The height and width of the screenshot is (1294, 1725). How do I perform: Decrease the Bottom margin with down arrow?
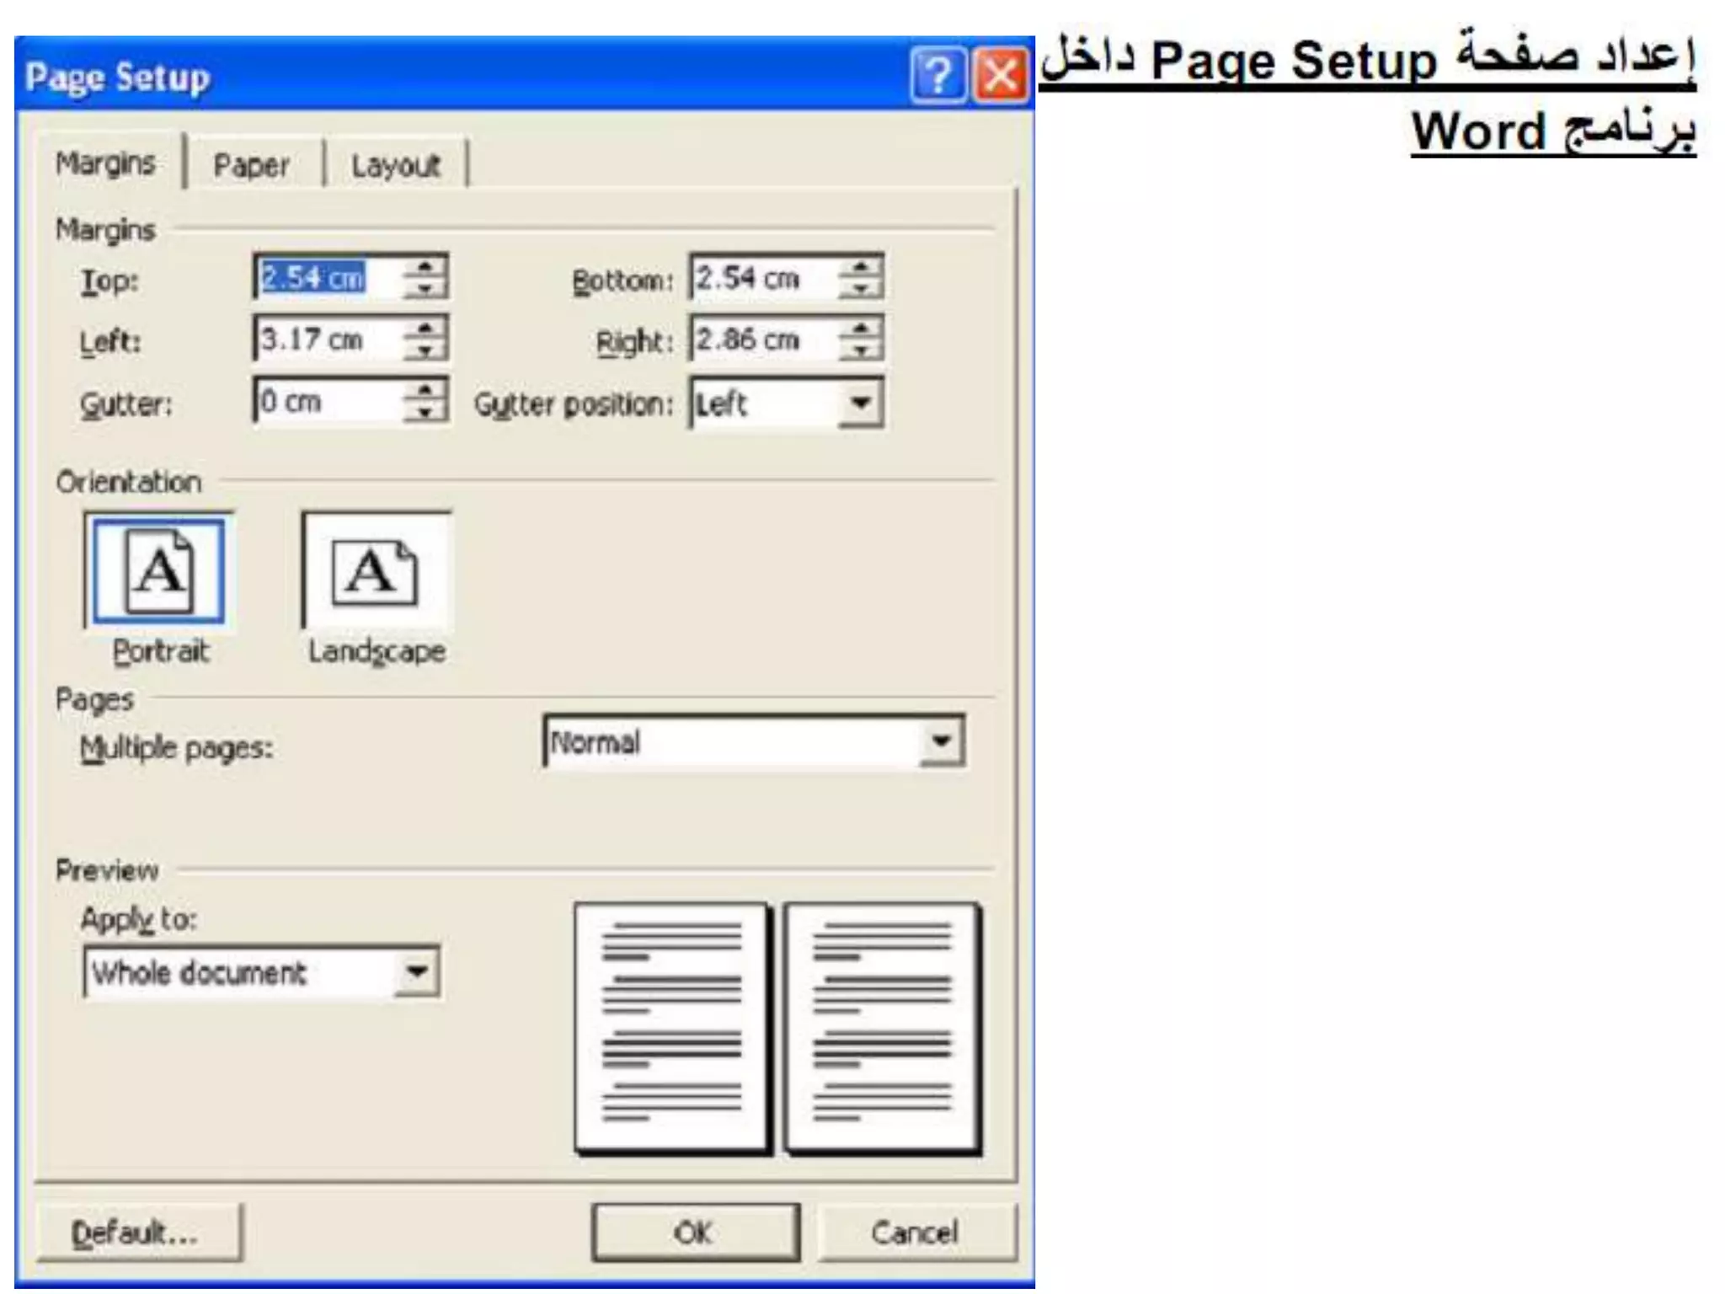tap(861, 288)
